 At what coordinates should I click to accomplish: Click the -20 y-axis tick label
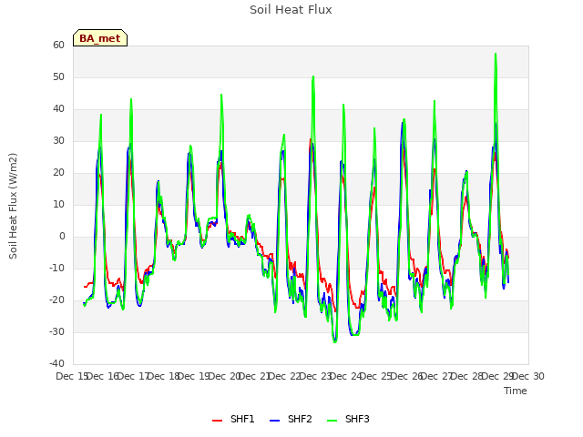click(x=56, y=300)
